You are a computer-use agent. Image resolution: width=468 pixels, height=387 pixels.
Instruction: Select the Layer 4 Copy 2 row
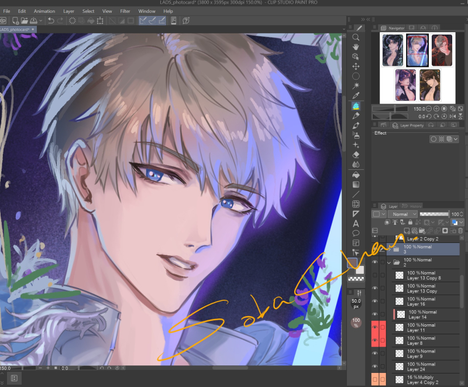[x=423, y=380]
